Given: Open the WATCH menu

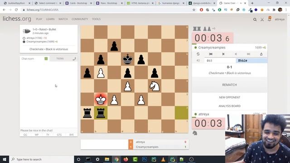Looking at the screenshot, I should click(x=63, y=19).
